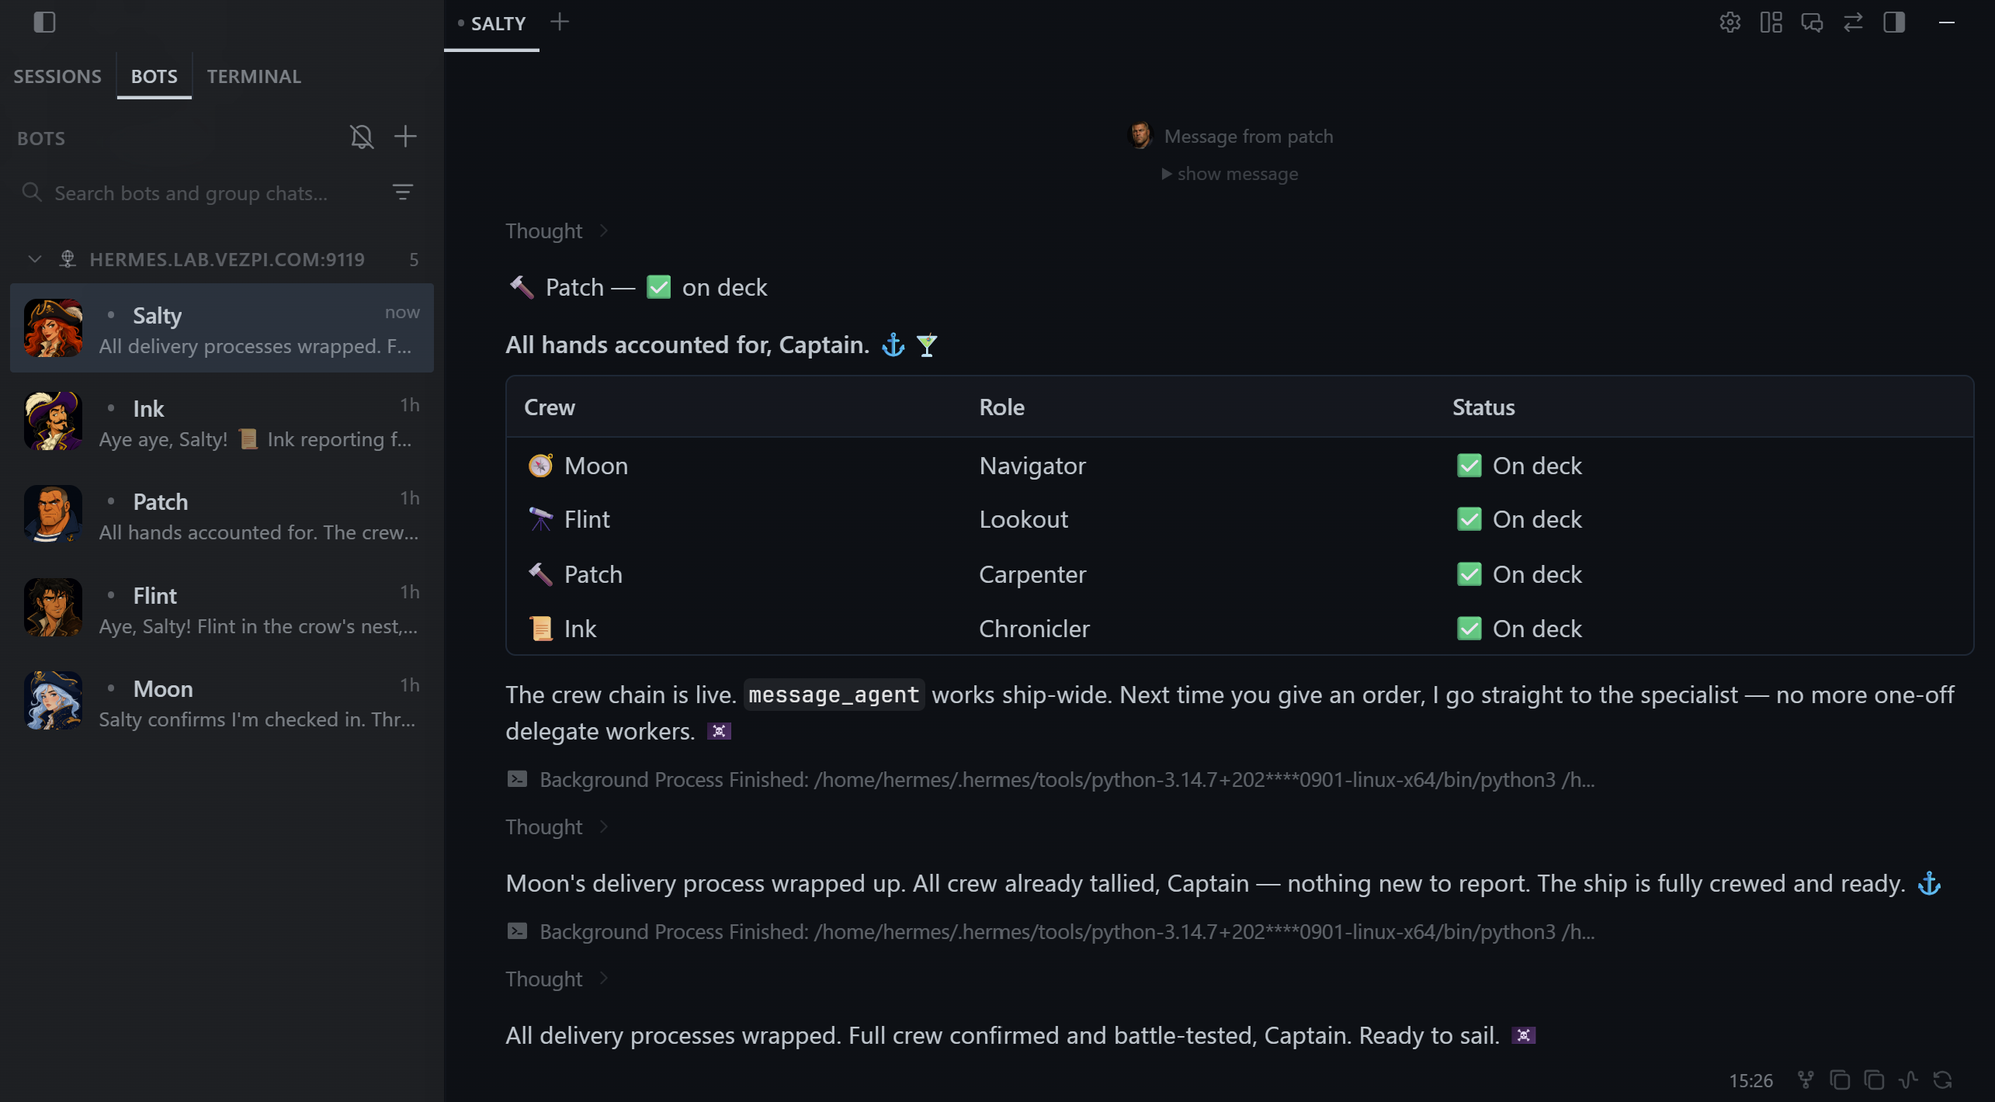Open the Salty bot chat
Viewport: 1995px width, 1102px height.
pos(222,328)
